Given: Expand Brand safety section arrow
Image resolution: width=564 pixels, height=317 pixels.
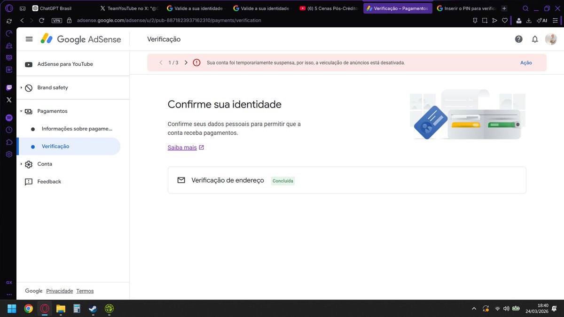Looking at the screenshot, I should point(21,88).
